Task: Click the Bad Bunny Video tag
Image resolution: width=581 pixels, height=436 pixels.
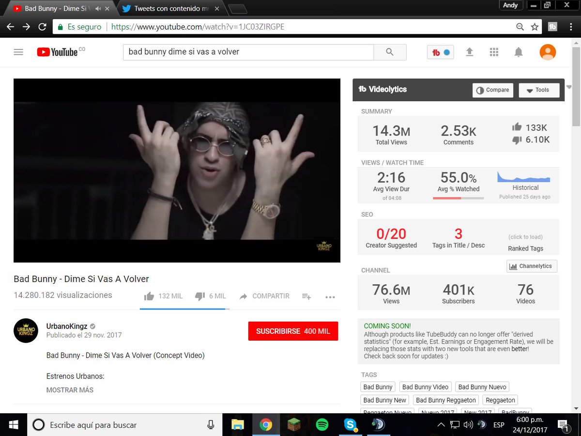Action: (x=425, y=387)
